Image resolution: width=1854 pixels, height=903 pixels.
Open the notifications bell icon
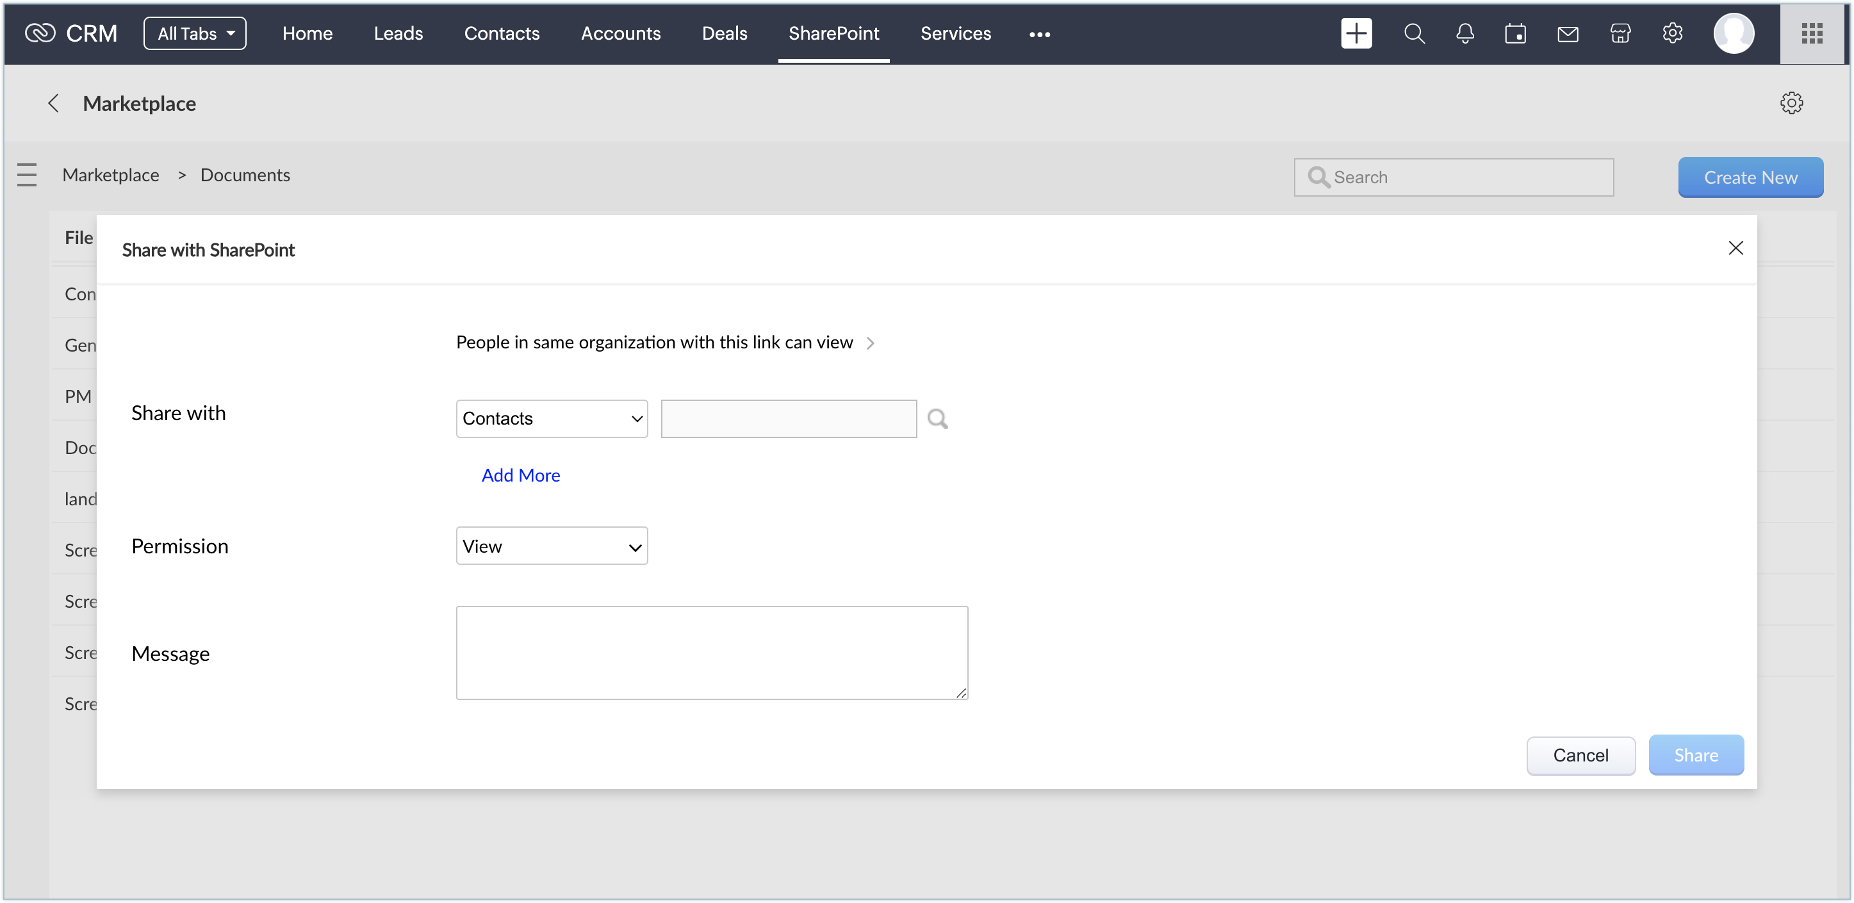1464,34
